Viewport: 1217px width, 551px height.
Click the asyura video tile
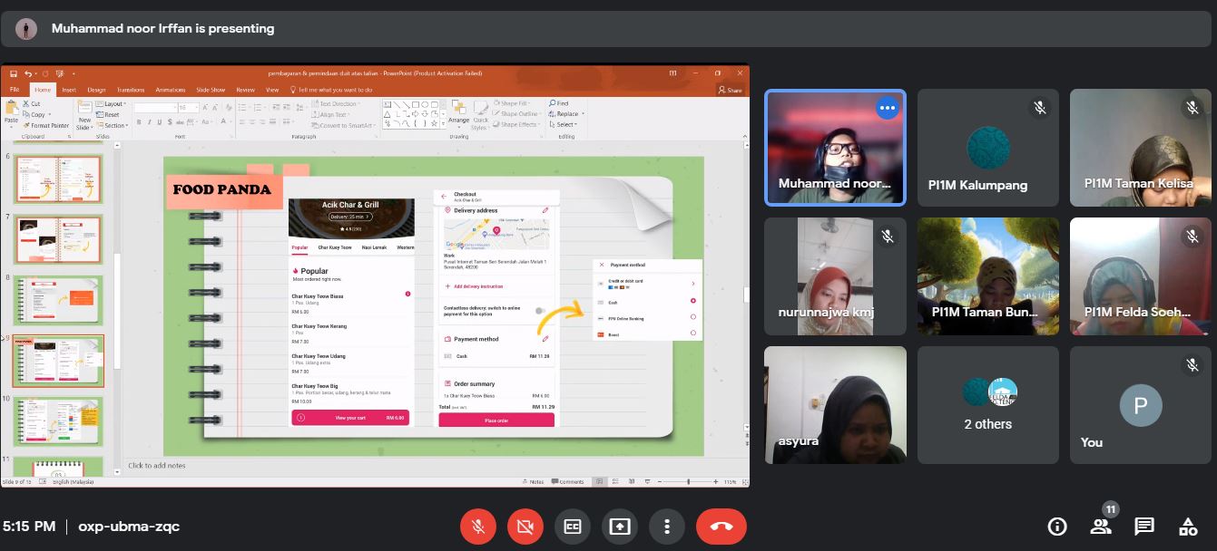pos(835,405)
